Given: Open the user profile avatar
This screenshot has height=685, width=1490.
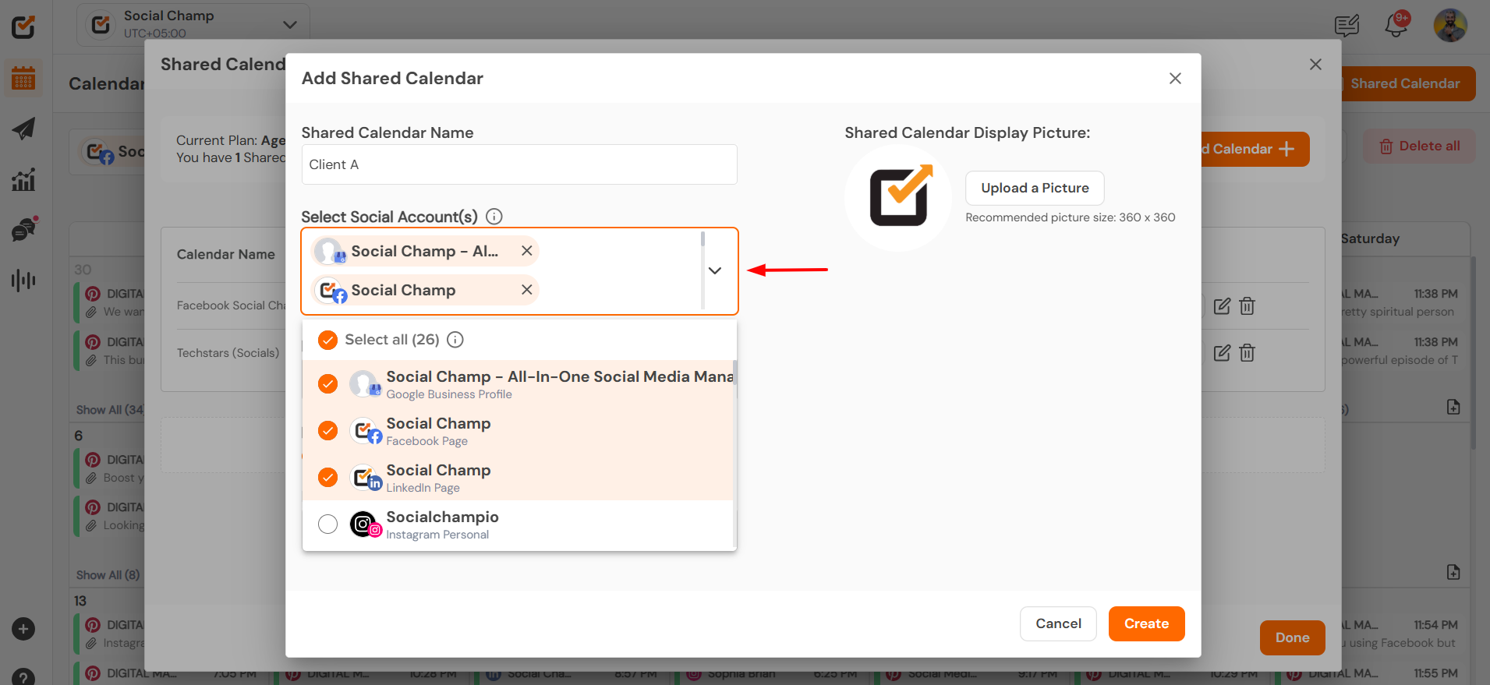Looking at the screenshot, I should (1450, 26).
